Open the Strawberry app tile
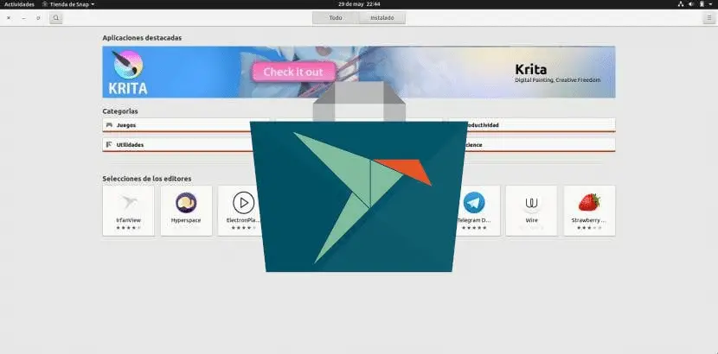Screen dimensions: 718x354 [x=589, y=210]
